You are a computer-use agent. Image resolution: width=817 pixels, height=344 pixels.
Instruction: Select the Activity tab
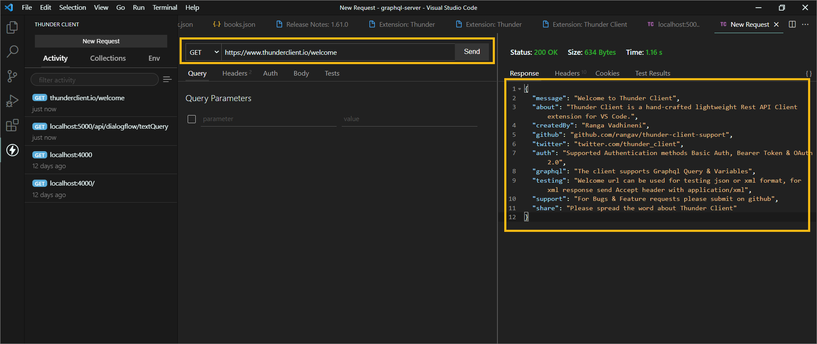(55, 58)
